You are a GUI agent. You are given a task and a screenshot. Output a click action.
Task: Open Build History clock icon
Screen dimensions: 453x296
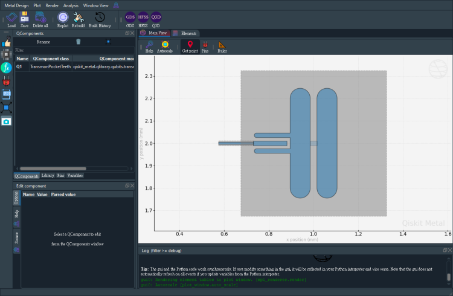(100, 20)
